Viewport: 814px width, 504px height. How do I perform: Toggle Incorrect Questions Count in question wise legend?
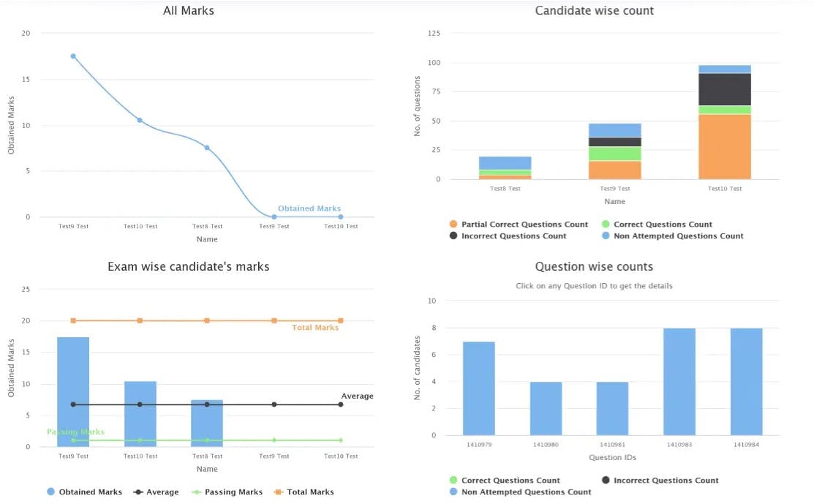point(666,481)
